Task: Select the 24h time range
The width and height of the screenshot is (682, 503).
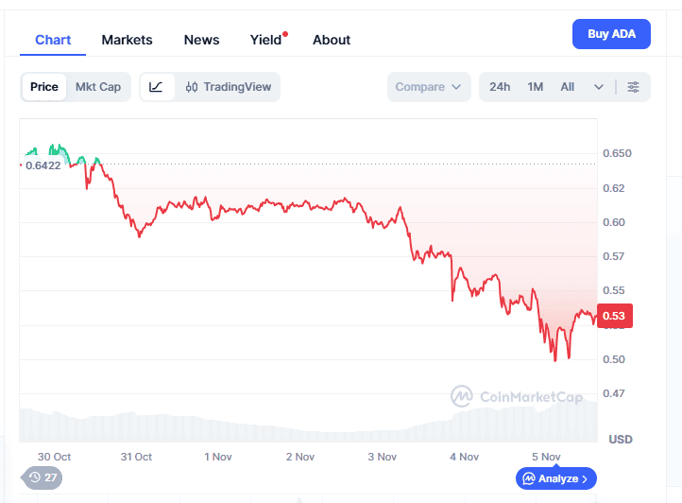Action: point(500,87)
